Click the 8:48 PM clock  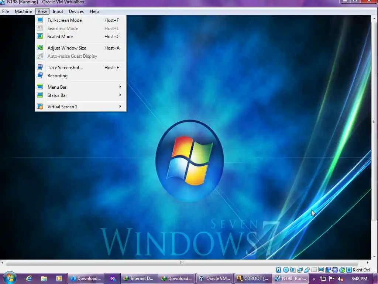(359, 279)
